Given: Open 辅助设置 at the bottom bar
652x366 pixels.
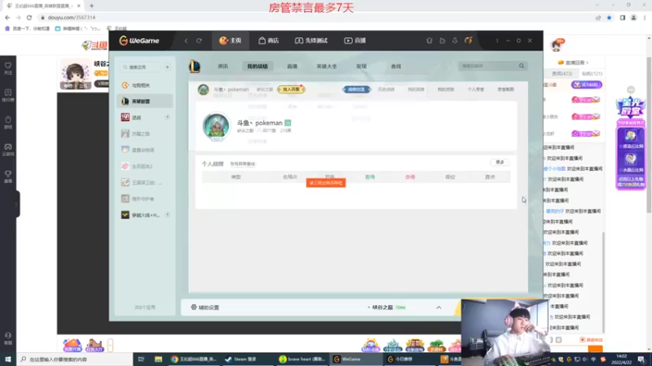Looking at the screenshot, I should pyautogui.click(x=205, y=307).
